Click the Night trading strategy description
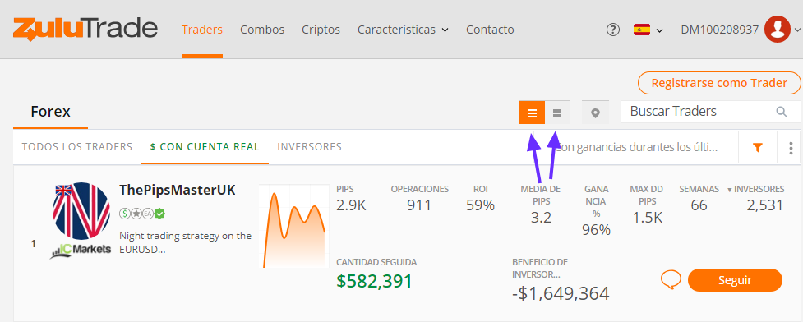Image resolution: width=803 pixels, height=322 pixels. click(185, 243)
